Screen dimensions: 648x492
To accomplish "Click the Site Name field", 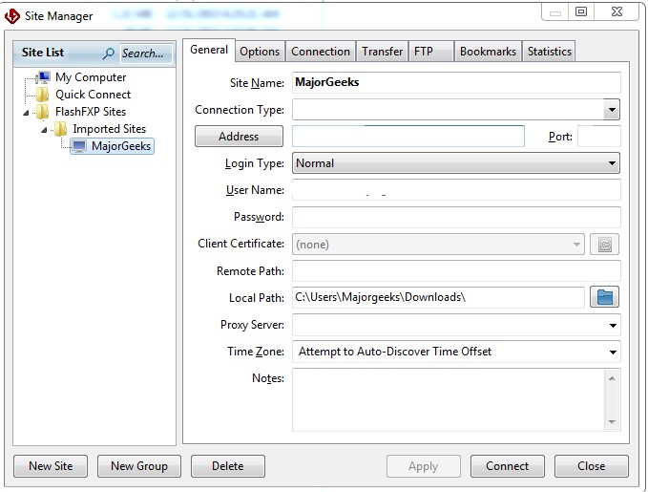I will [456, 82].
